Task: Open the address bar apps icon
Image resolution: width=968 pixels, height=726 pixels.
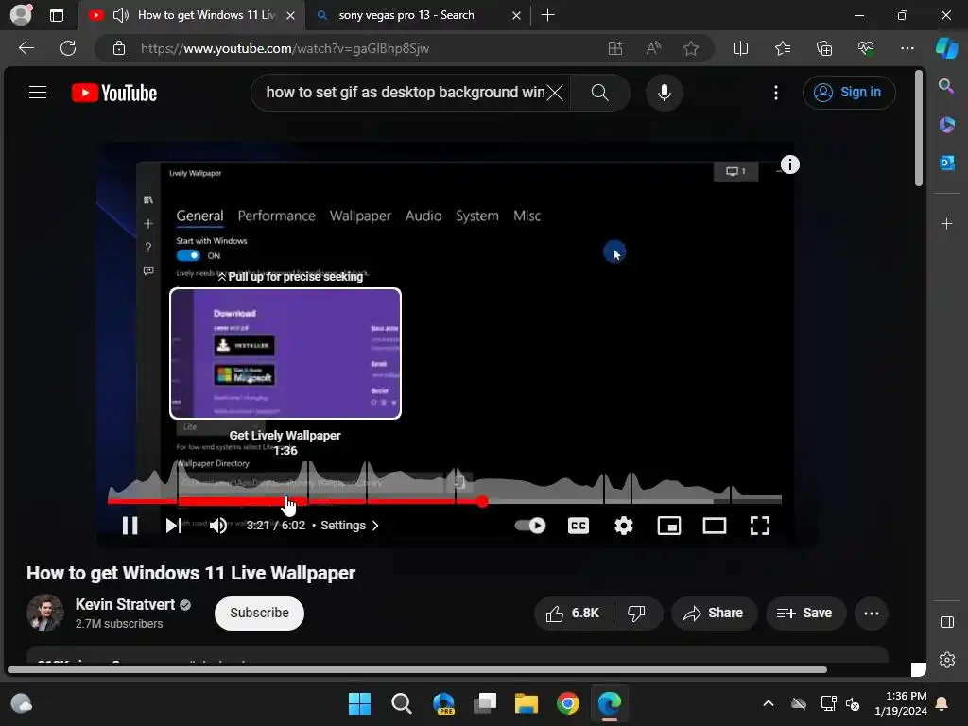Action: point(614,48)
